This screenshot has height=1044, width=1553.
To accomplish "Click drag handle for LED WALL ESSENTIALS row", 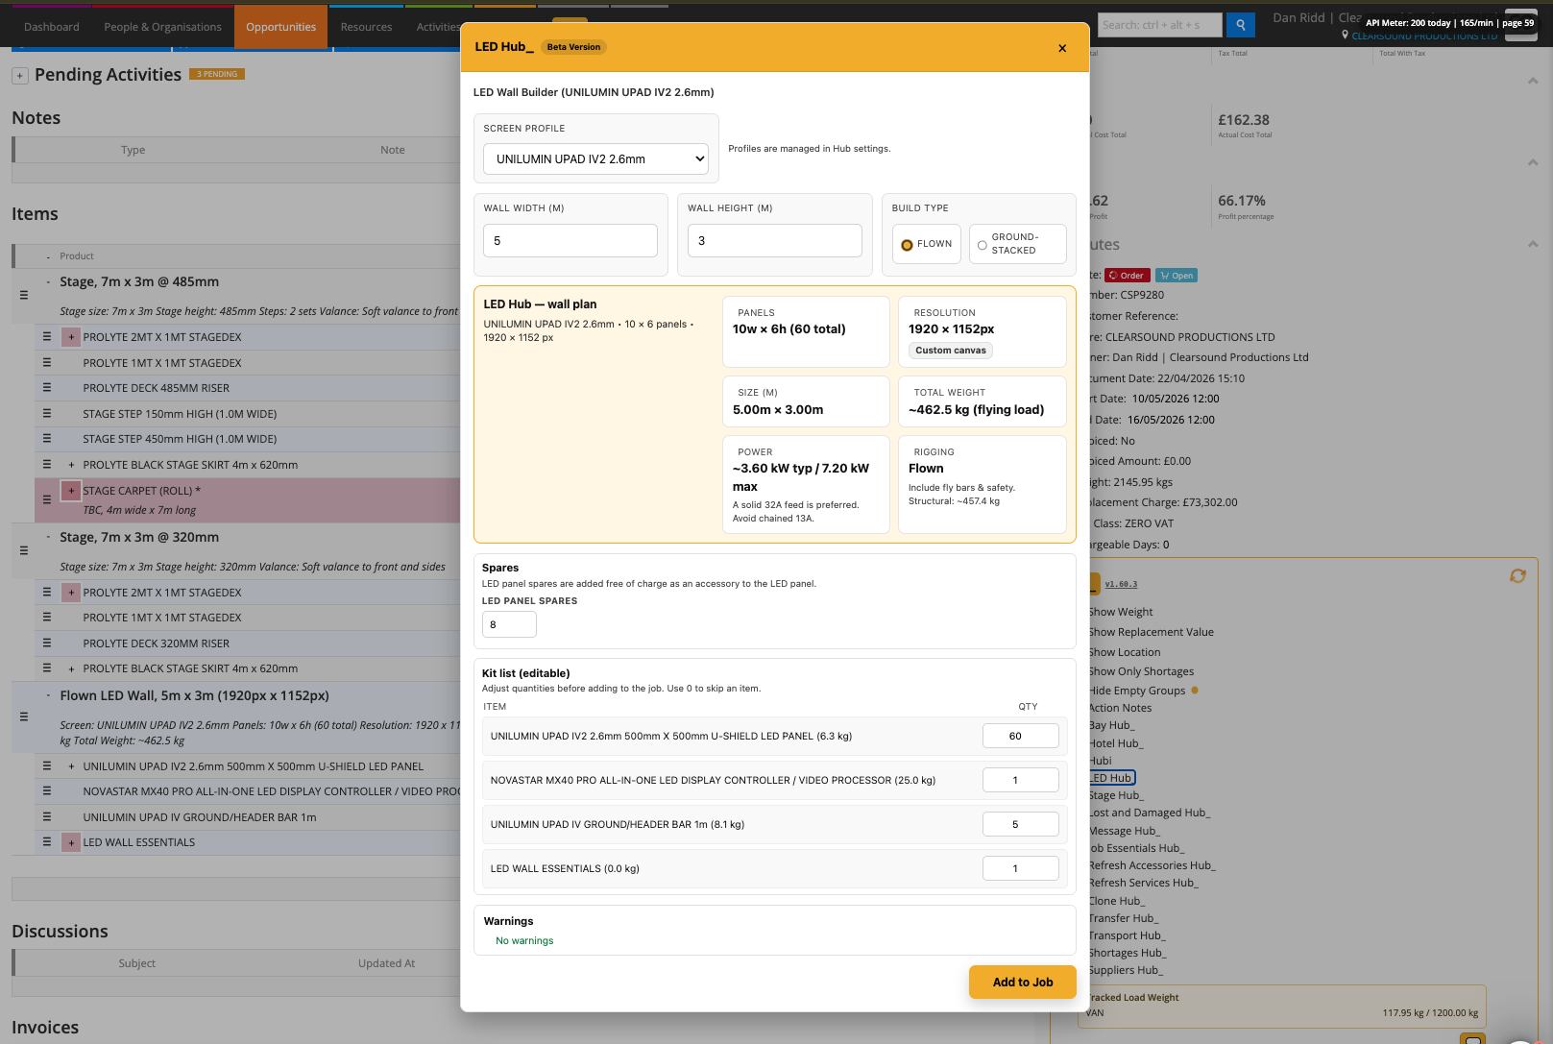I will (46, 841).
